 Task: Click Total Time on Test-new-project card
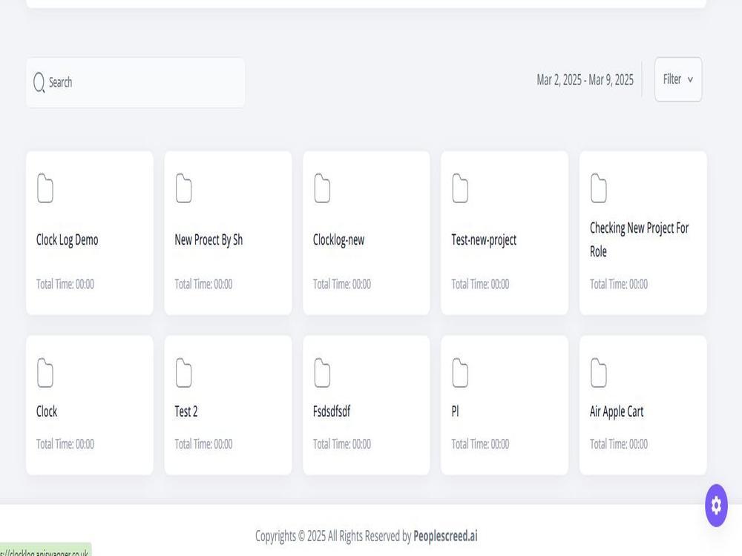point(480,284)
